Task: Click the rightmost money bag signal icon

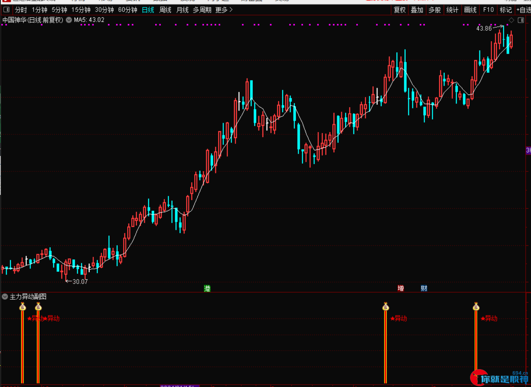Action: pyautogui.click(x=476, y=307)
